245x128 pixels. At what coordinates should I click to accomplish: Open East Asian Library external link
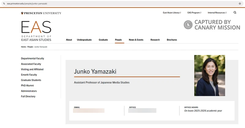coord(172,13)
